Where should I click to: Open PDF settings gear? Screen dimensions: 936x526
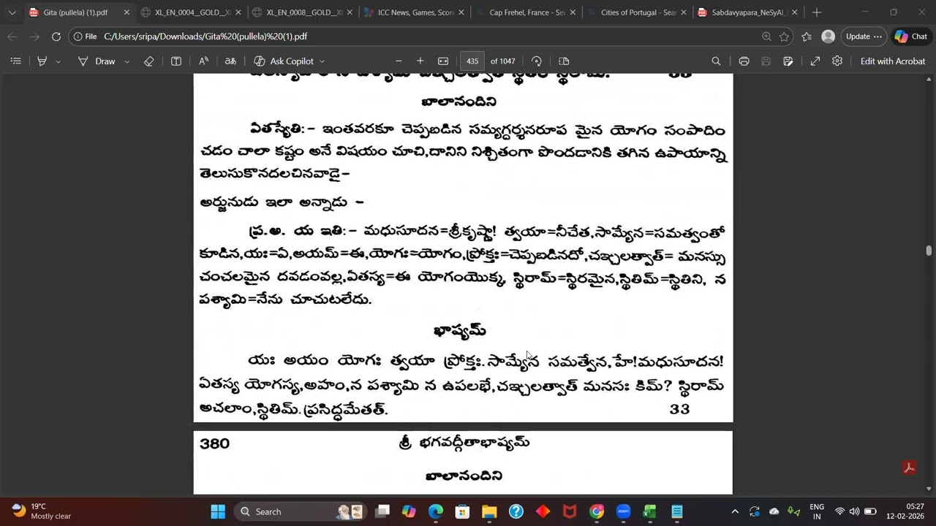[837, 61]
